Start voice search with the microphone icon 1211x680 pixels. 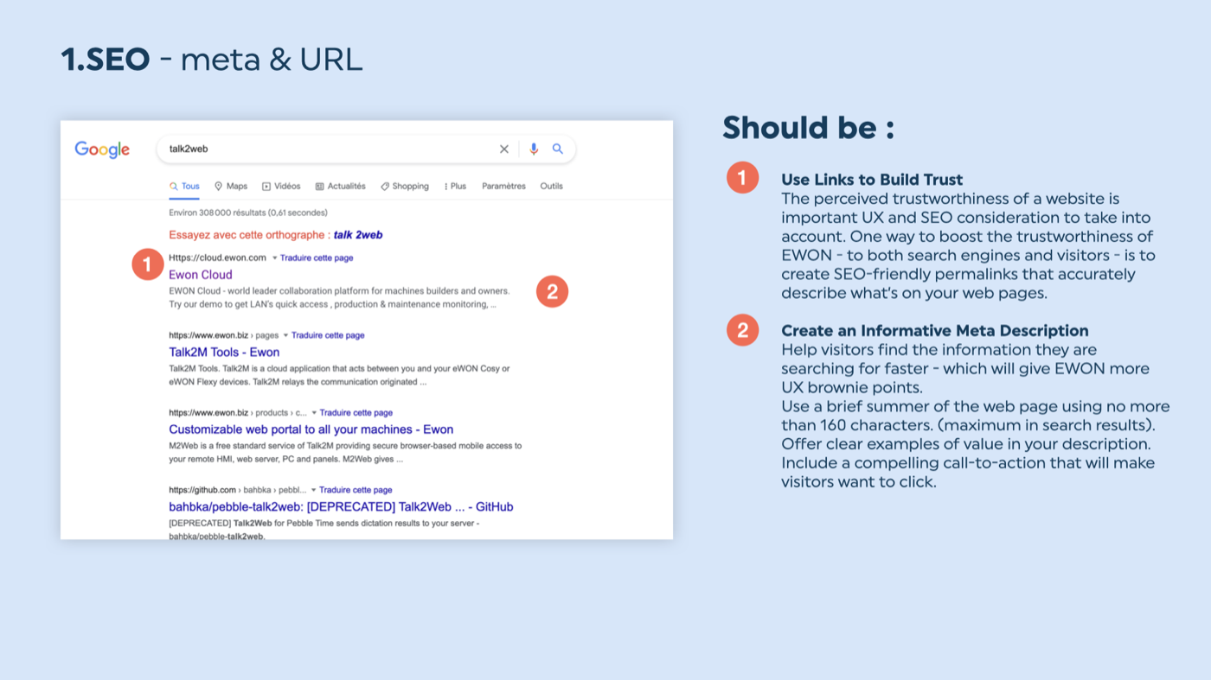click(x=534, y=149)
